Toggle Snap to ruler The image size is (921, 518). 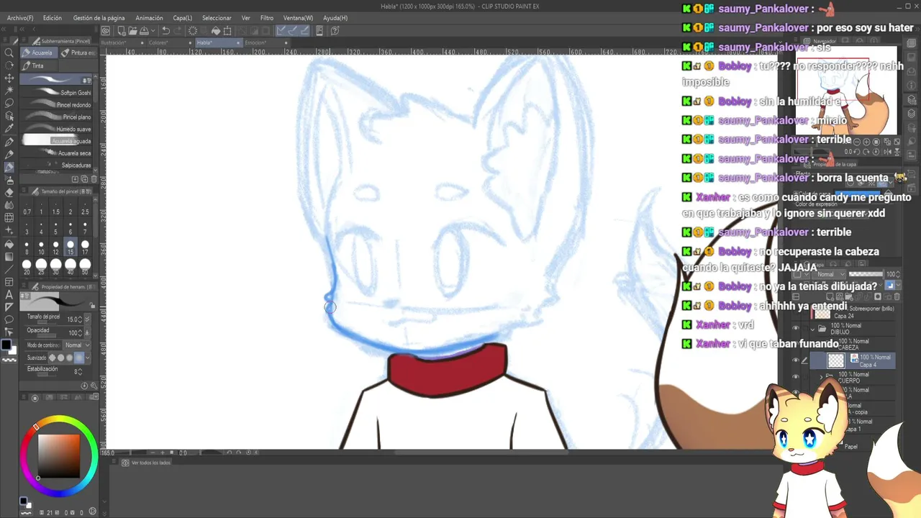281,31
